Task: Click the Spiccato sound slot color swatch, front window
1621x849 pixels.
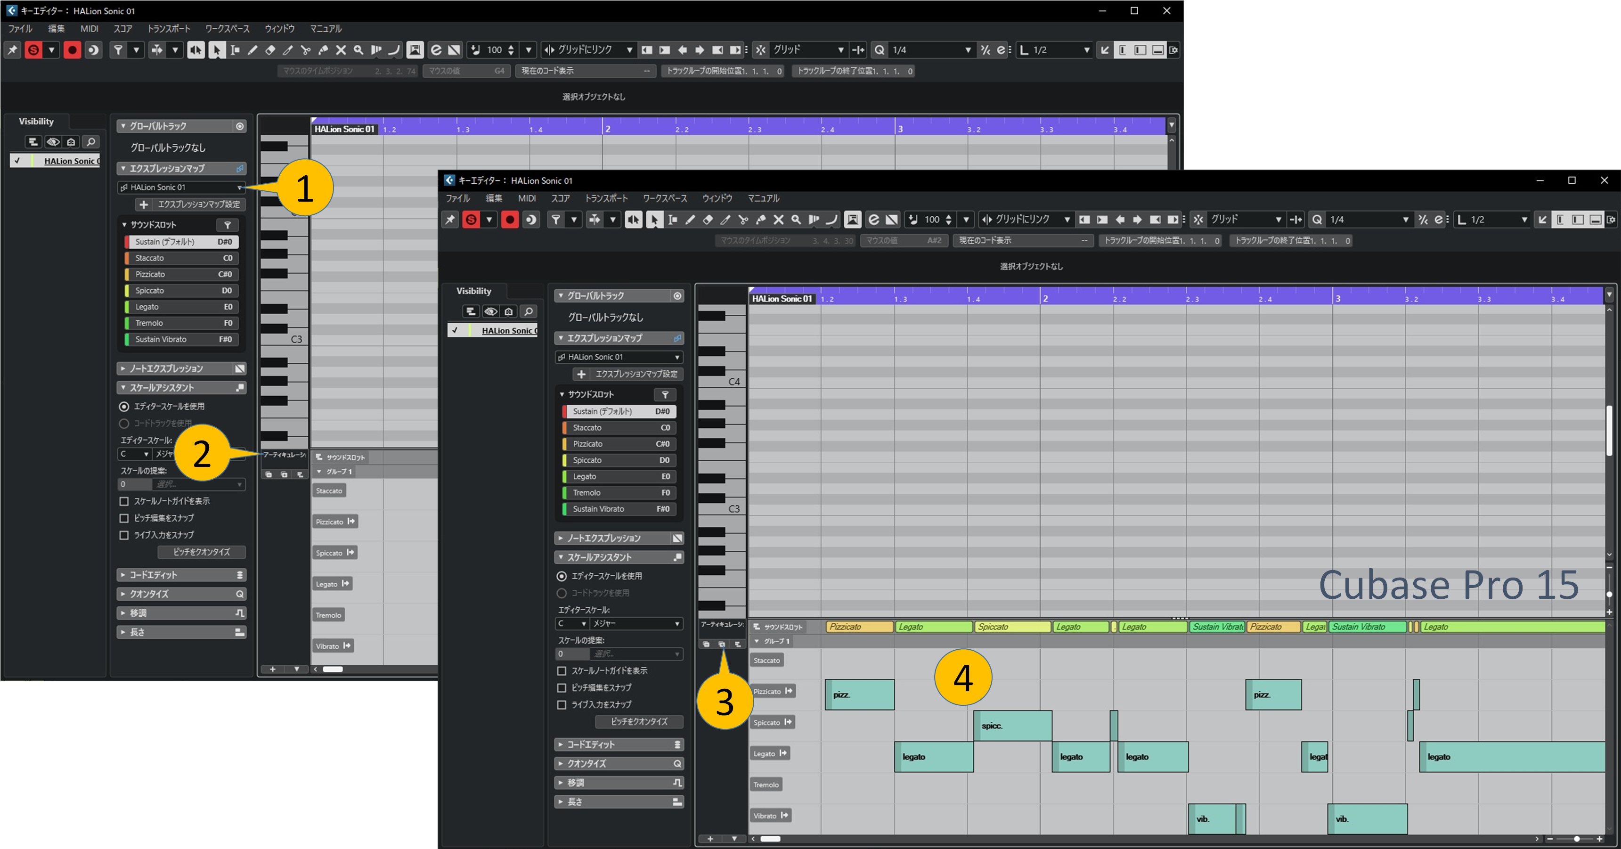Action: (565, 460)
